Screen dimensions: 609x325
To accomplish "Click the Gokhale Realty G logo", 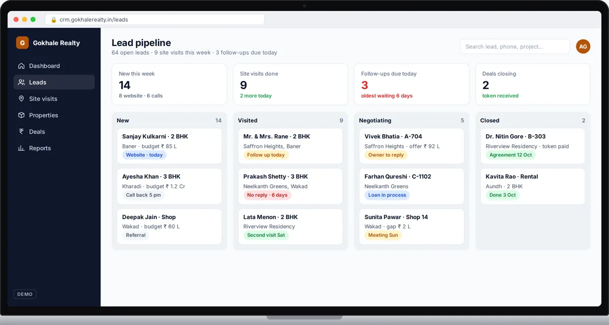I will click(x=22, y=43).
